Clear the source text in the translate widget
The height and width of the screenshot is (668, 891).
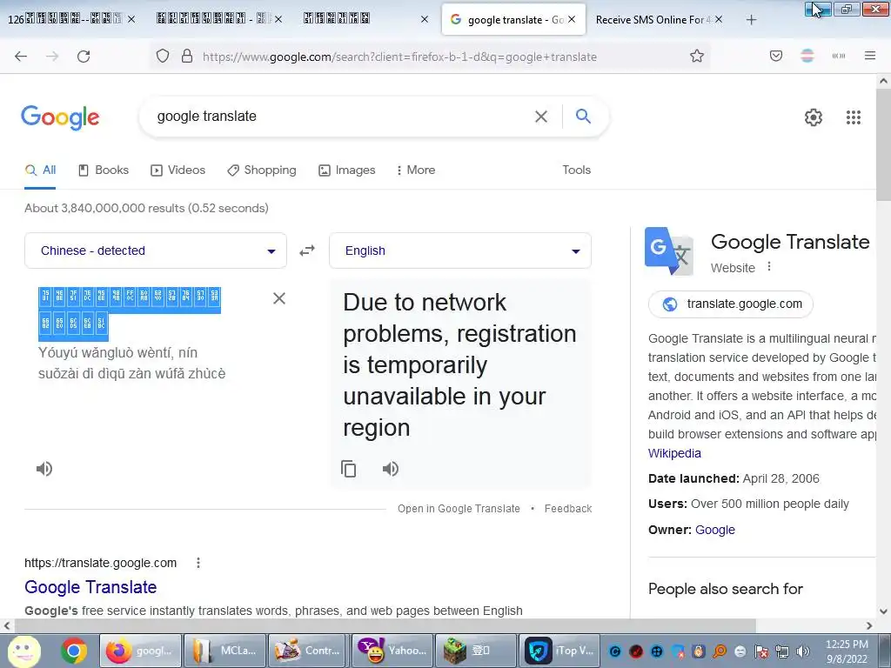(279, 298)
